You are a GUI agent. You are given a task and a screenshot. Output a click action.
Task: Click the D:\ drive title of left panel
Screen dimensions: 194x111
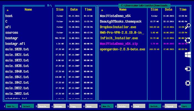50,6
